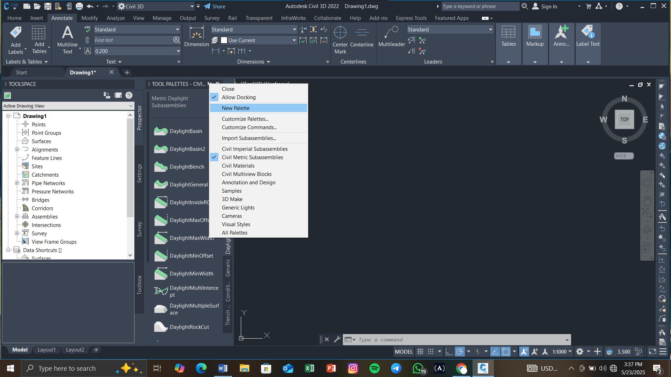Open the text height 0.200 dropdown
The width and height of the screenshot is (671, 377).
point(178,51)
